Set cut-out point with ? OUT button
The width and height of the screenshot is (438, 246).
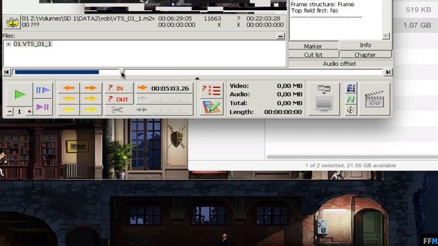pos(119,99)
